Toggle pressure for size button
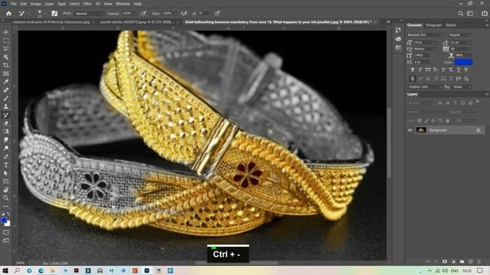 (217, 14)
